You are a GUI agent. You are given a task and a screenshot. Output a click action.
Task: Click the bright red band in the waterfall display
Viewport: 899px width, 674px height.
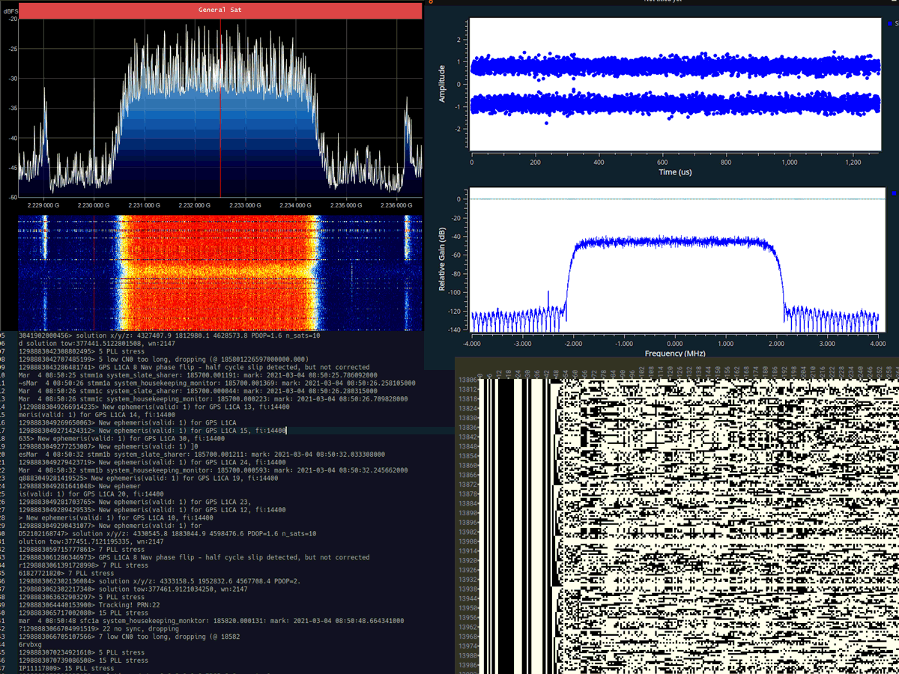click(217, 270)
